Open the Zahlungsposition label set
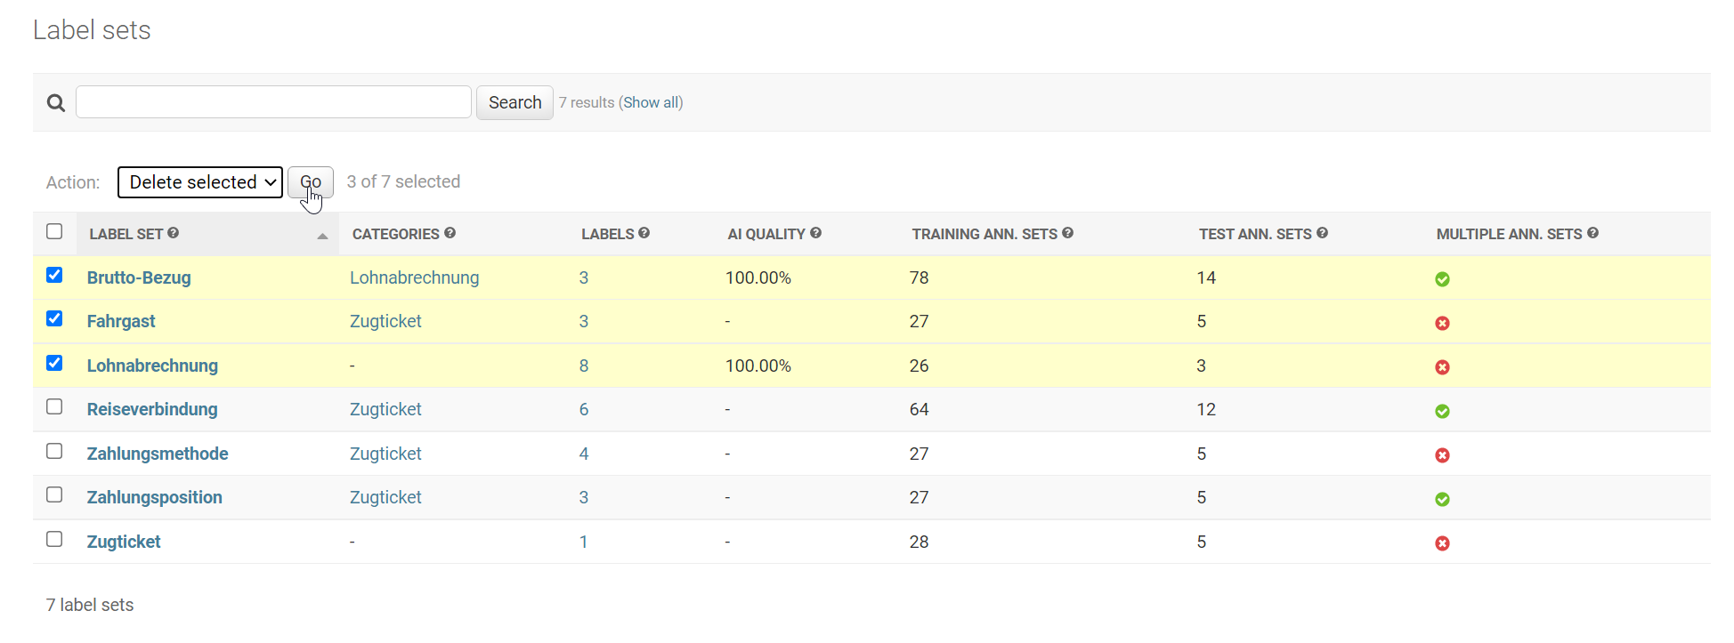Viewport: 1734px width, 643px height. click(x=155, y=497)
